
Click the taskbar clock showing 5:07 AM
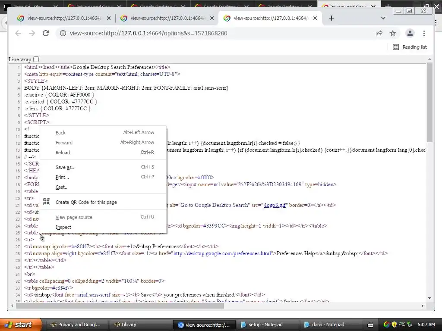click(x=426, y=325)
